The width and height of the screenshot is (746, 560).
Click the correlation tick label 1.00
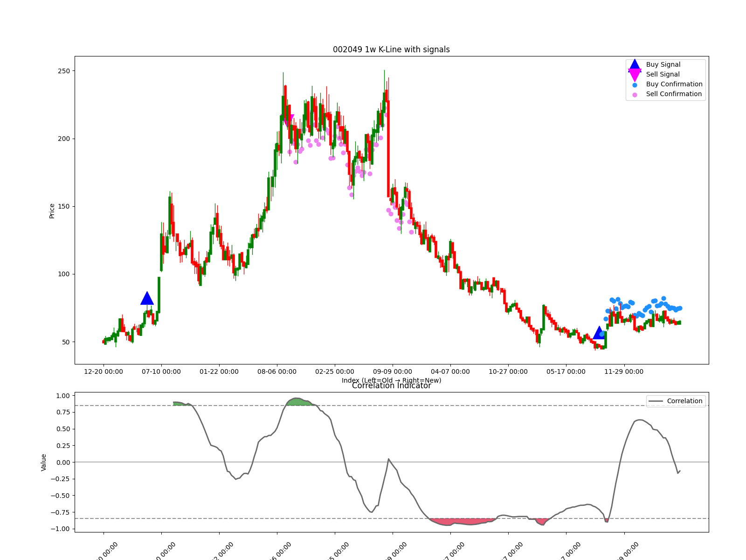(62, 396)
